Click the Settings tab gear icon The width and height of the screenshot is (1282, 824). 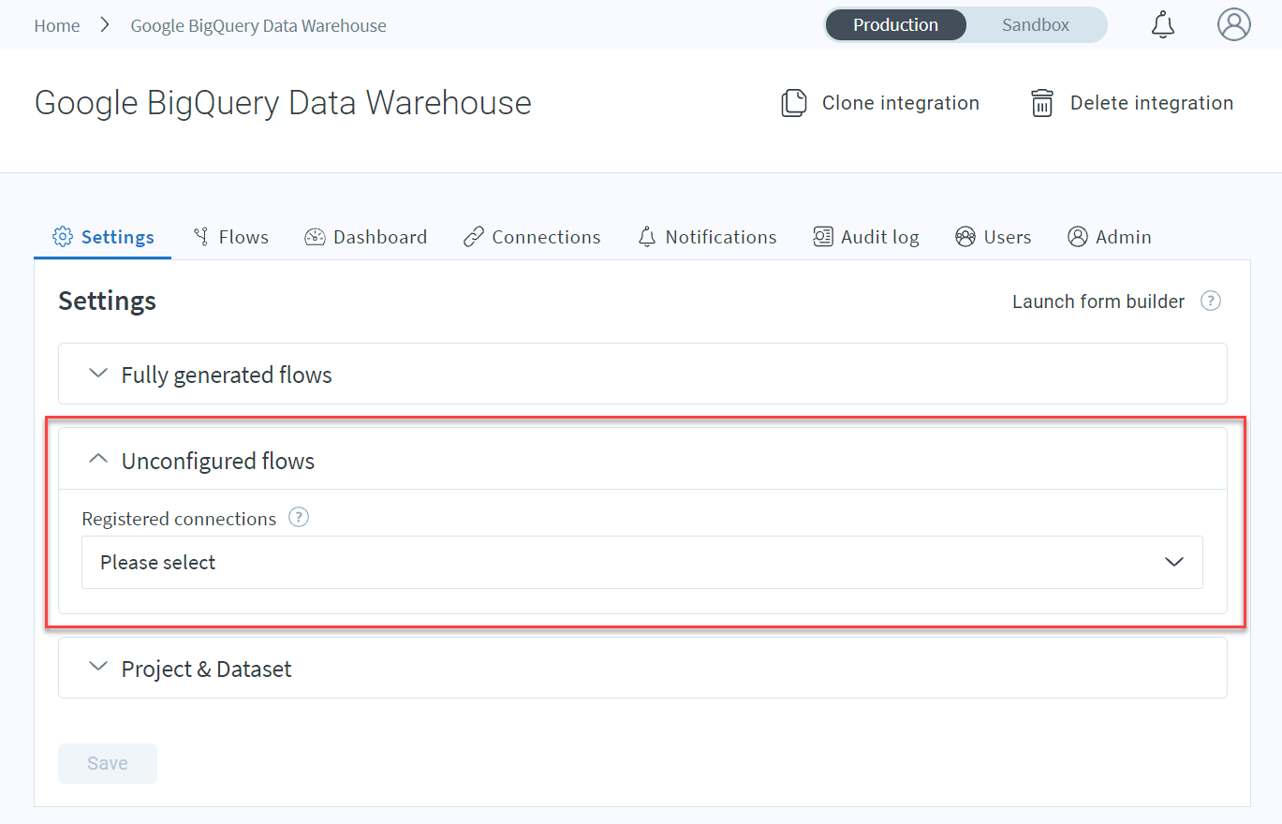[63, 237]
